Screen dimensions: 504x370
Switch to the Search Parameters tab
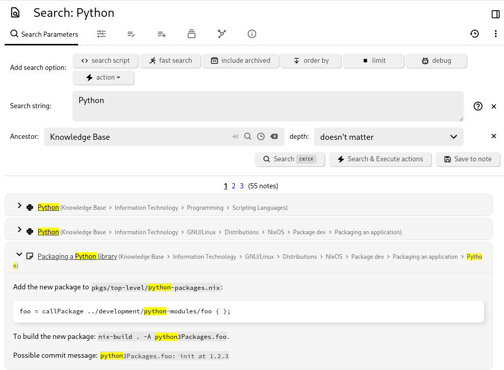pyautogui.click(x=44, y=34)
